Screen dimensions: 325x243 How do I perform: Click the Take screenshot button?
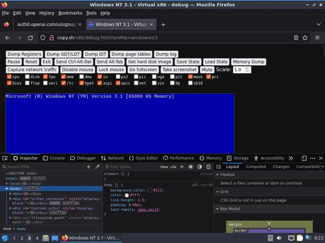pyautogui.click(x=180, y=70)
